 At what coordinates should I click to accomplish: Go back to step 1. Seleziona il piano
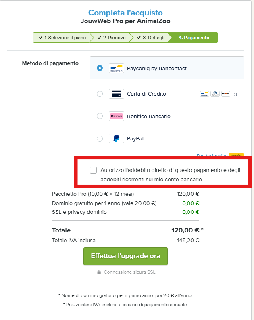coord(62,38)
